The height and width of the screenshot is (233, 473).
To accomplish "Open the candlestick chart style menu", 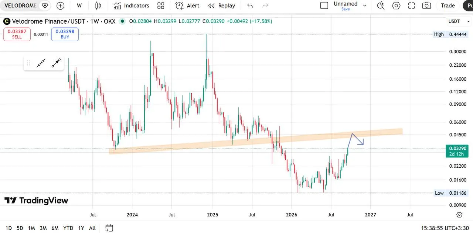I will (98, 6).
